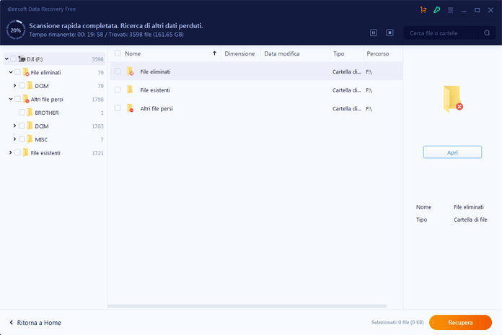Click the magnifier icon in the search box

pyautogui.click(x=488, y=32)
